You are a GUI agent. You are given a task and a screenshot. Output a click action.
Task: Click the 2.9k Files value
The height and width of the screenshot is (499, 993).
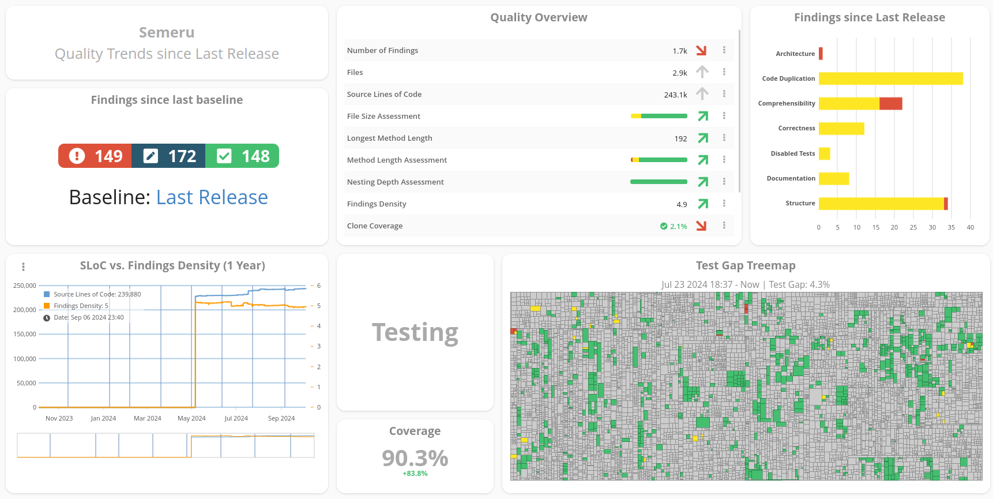tap(680, 73)
